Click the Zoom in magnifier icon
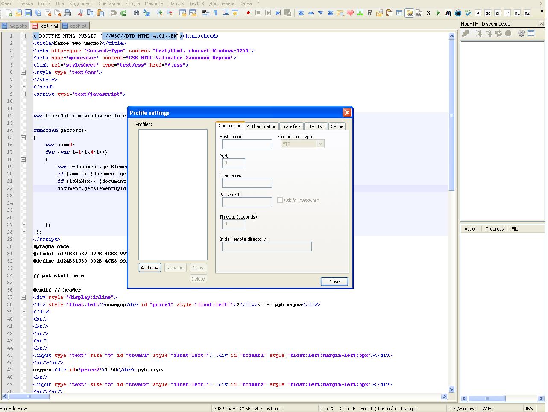The image size is (548, 412). [x=160, y=13]
